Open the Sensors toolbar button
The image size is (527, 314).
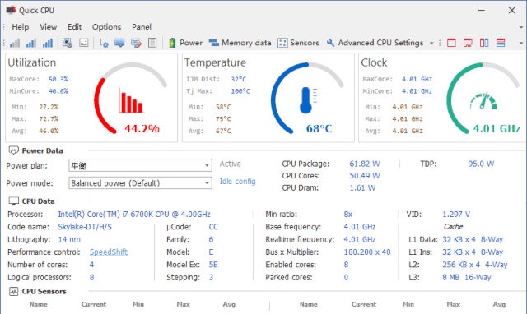(298, 43)
